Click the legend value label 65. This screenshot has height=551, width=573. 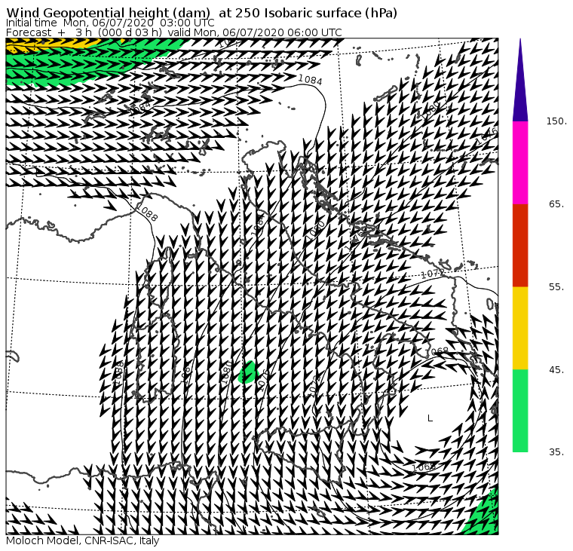[x=557, y=204]
